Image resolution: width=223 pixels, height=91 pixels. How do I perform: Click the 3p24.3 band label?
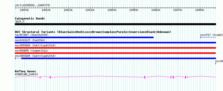pos(20,21)
